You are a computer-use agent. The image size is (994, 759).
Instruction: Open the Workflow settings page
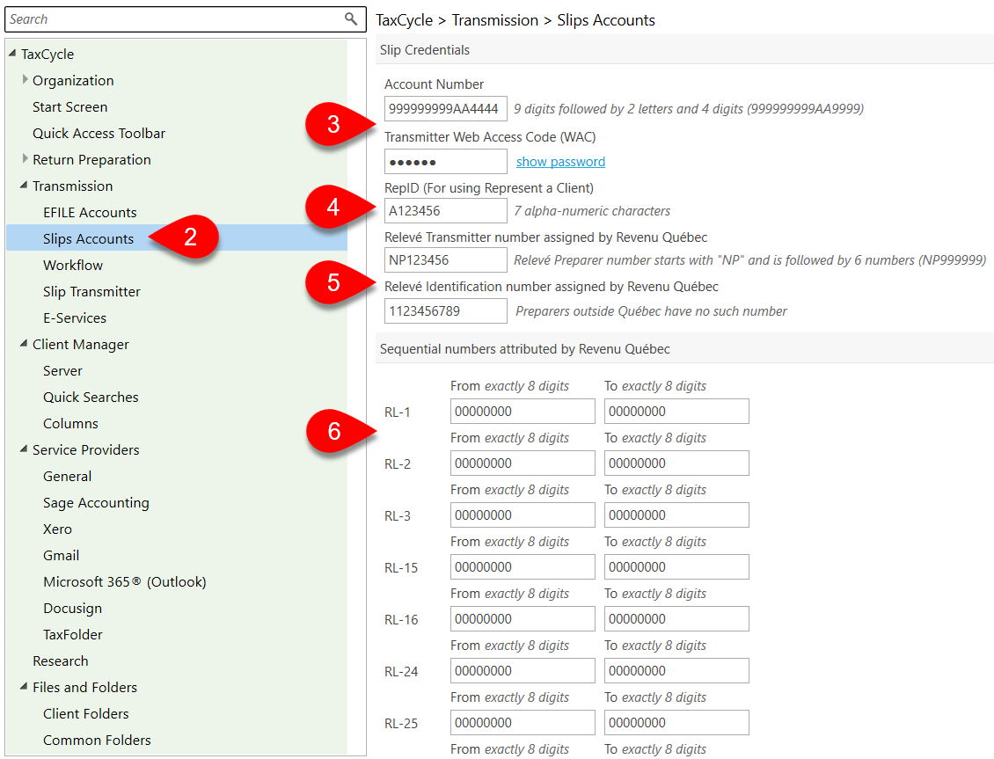pyautogui.click(x=73, y=265)
